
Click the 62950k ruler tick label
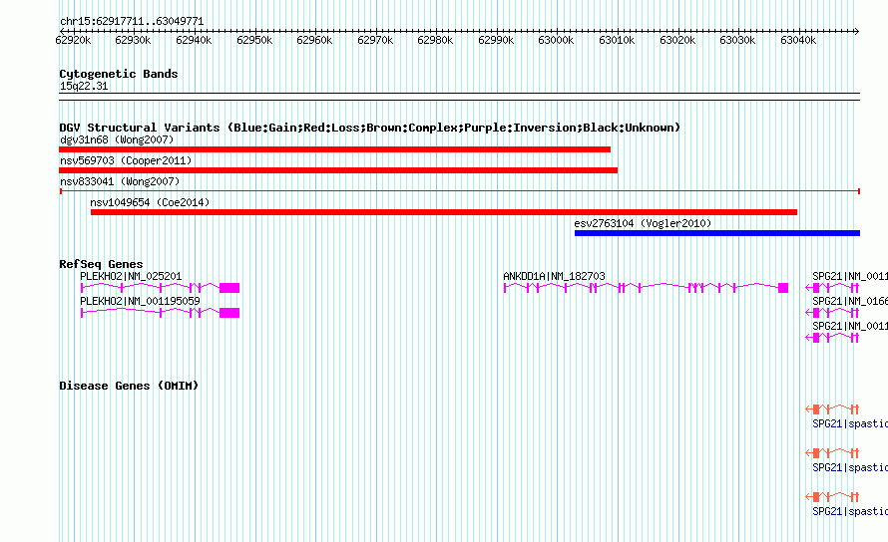(x=254, y=40)
